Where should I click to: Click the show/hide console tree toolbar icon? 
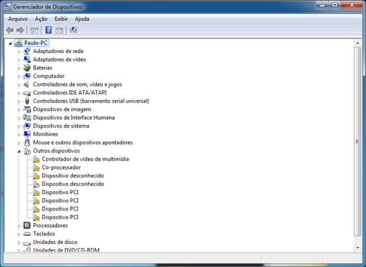coord(34,30)
